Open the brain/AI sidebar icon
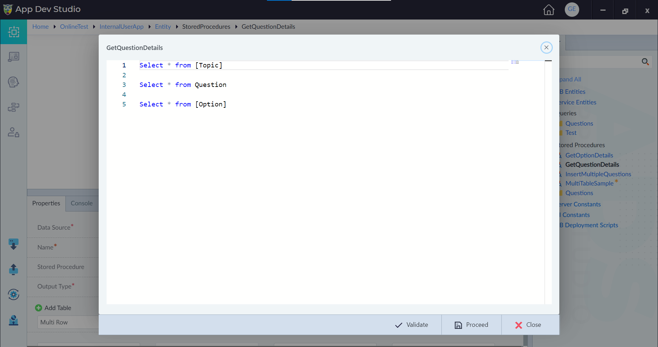 (x=14, y=82)
